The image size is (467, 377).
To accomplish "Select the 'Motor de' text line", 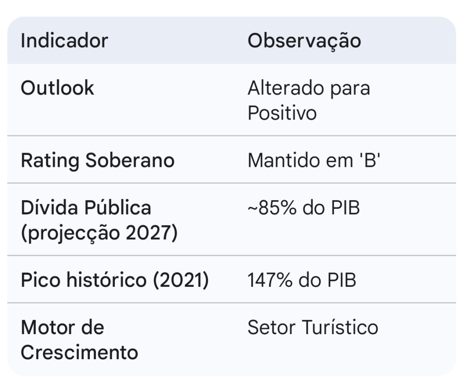I will (62, 327).
